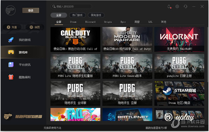Switch to the Blizzard category tab

(90, 22)
